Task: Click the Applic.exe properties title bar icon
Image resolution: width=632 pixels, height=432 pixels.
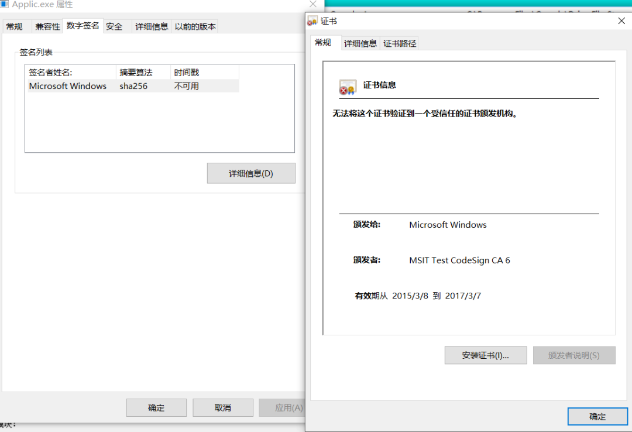Action: pos(5,4)
